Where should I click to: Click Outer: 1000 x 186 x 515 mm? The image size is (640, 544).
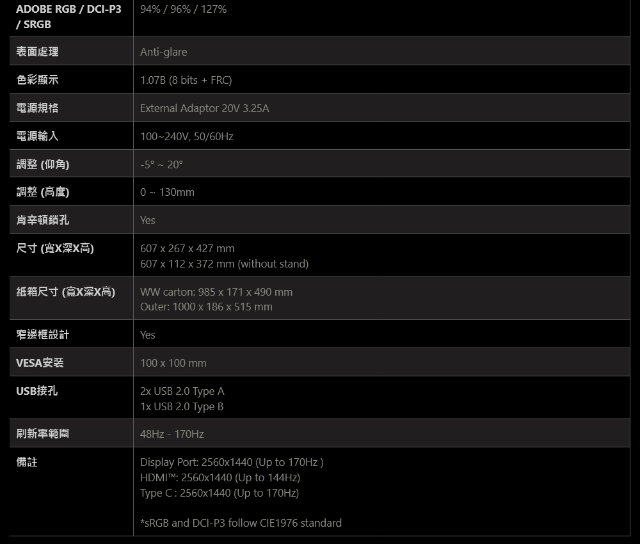[206, 307]
